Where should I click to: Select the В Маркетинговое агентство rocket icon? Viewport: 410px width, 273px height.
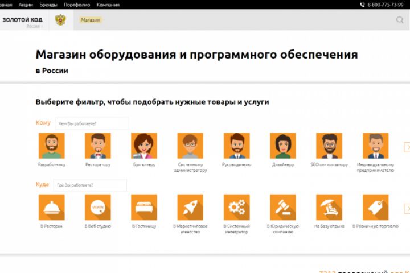click(x=190, y=207)
